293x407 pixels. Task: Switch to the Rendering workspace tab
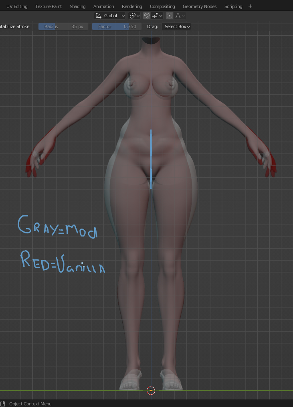(132, 6)
